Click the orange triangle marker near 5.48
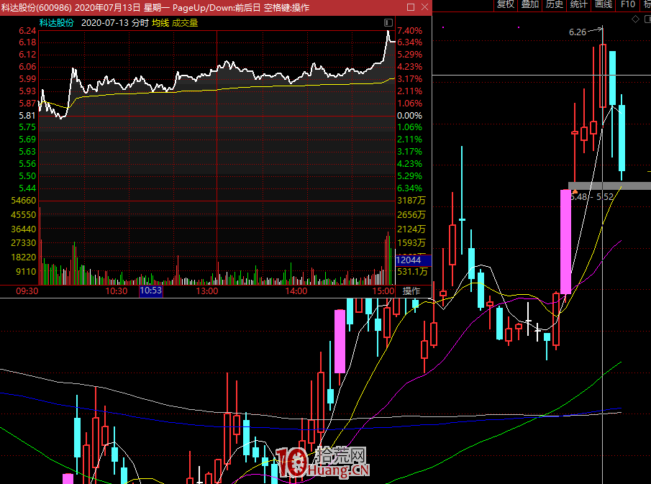 point(574,191)
